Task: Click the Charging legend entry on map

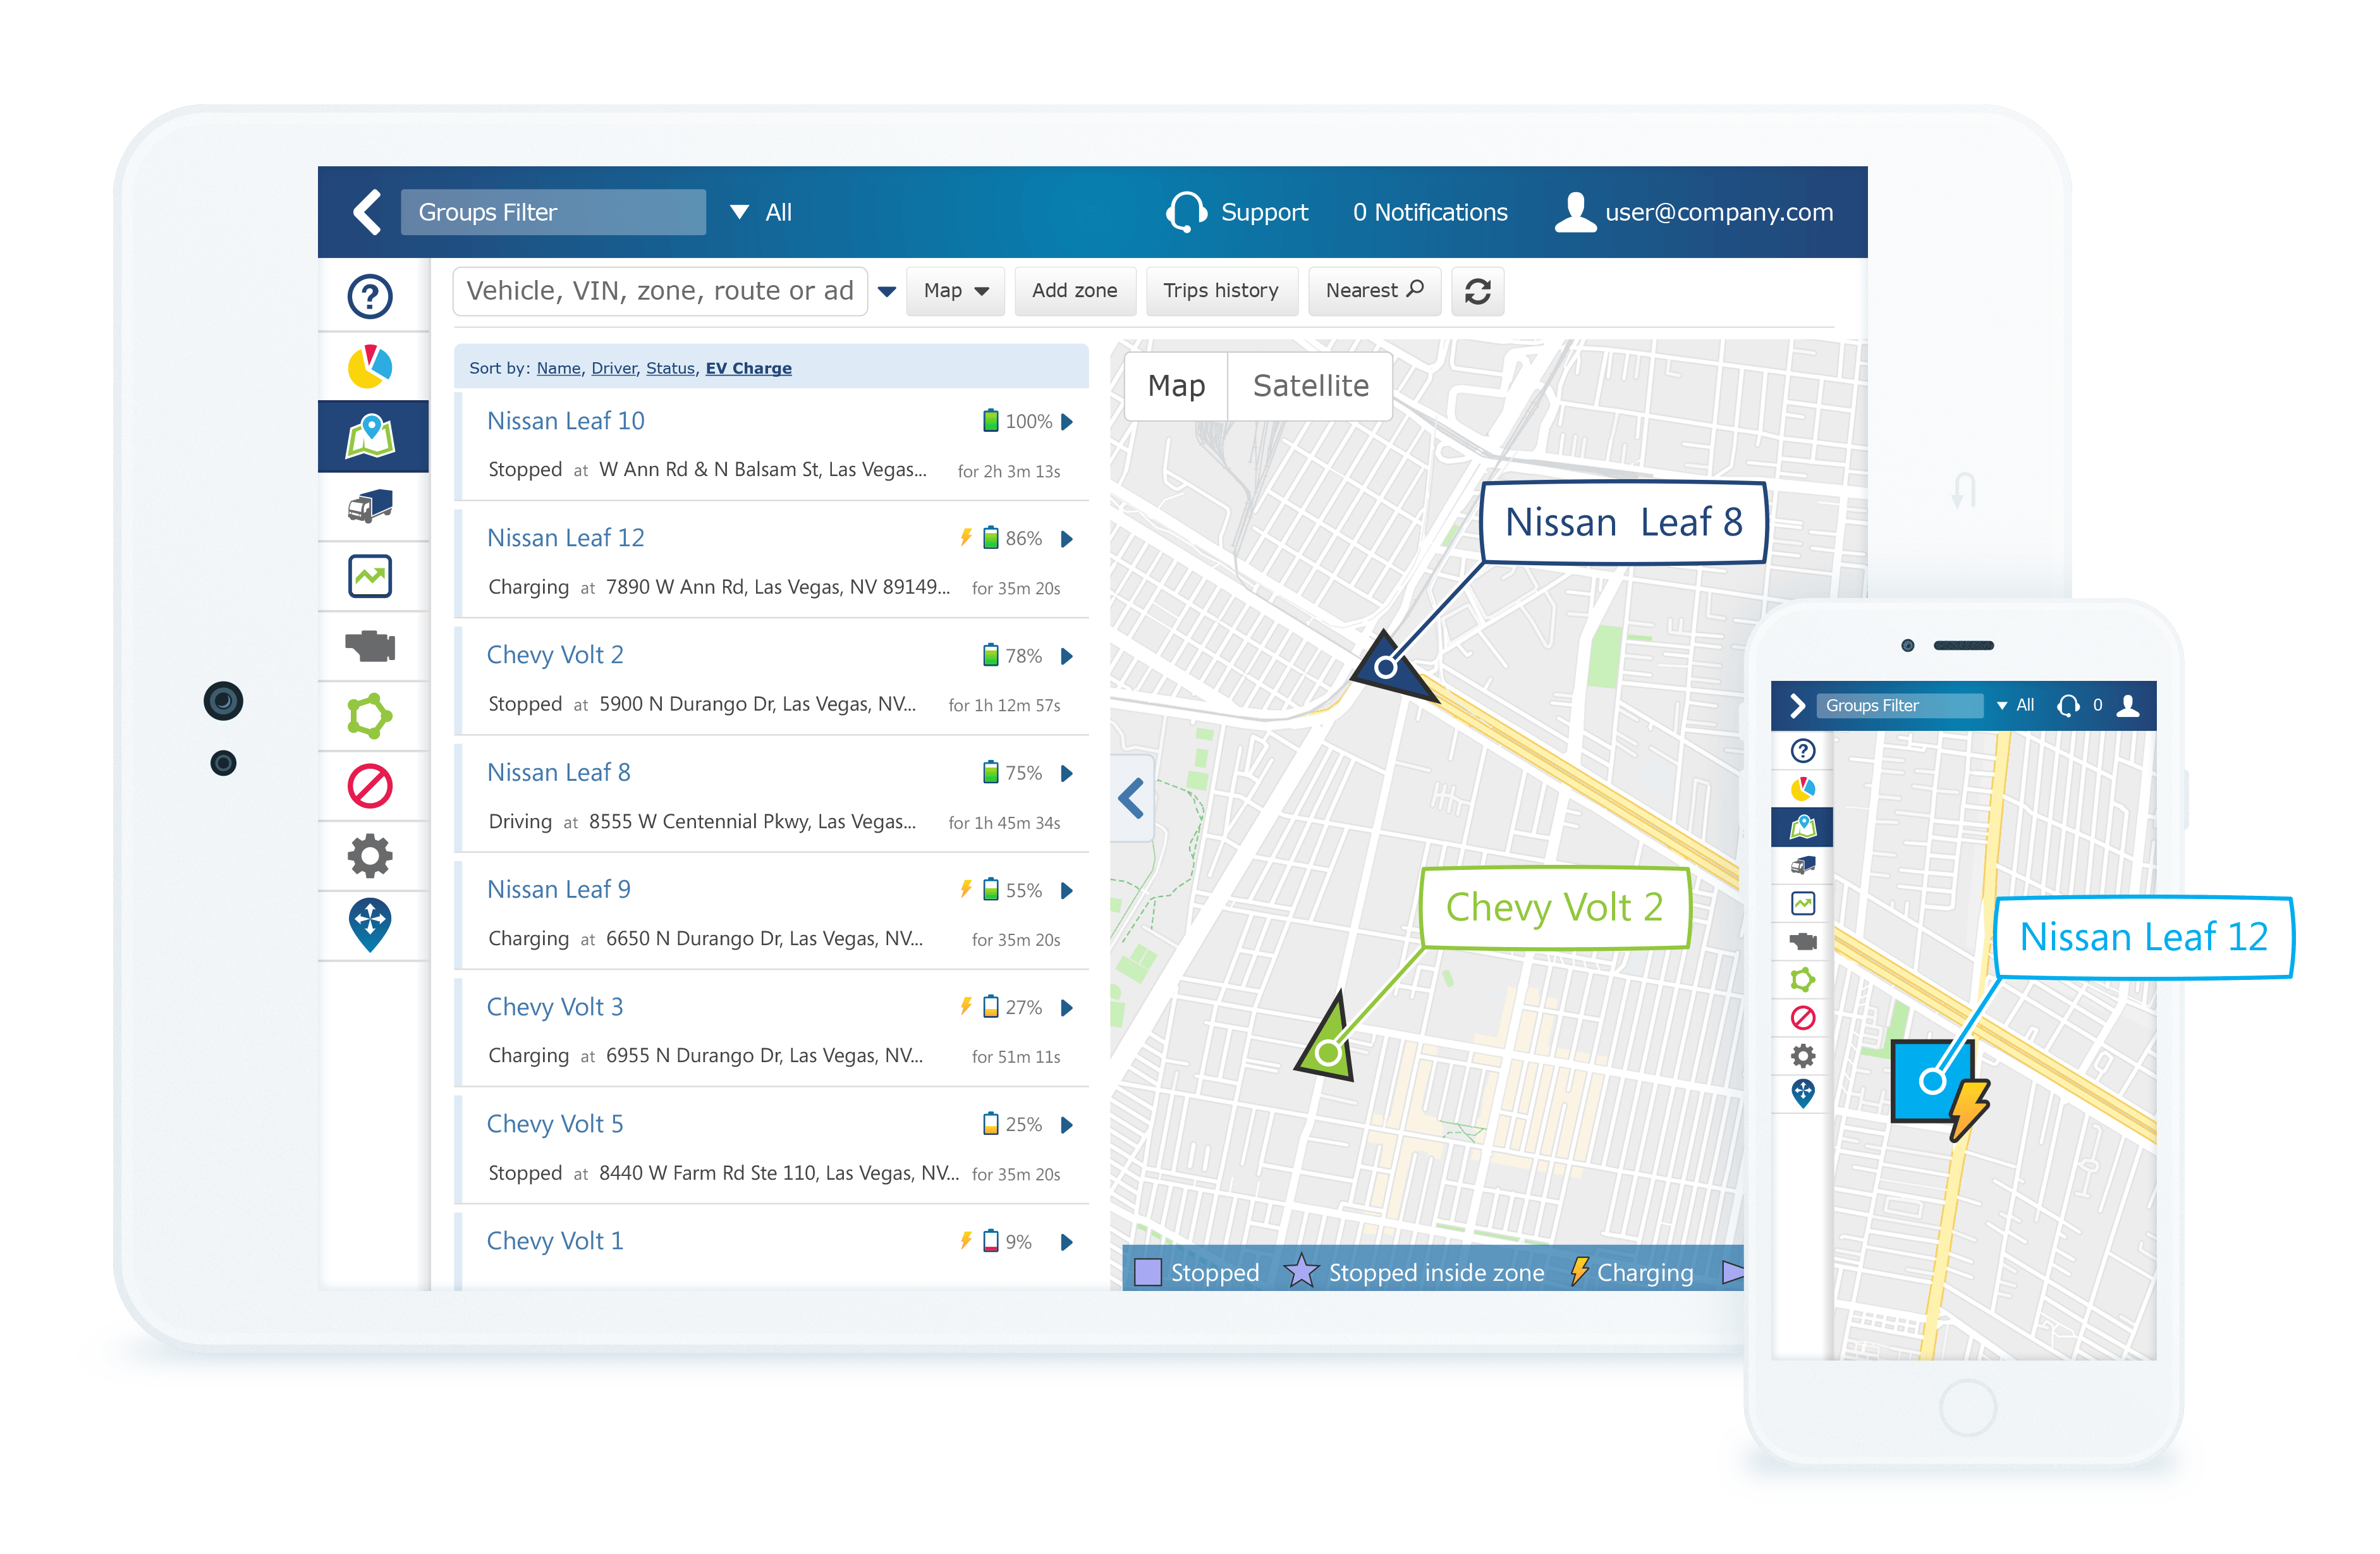Action: point(1631,1272)
